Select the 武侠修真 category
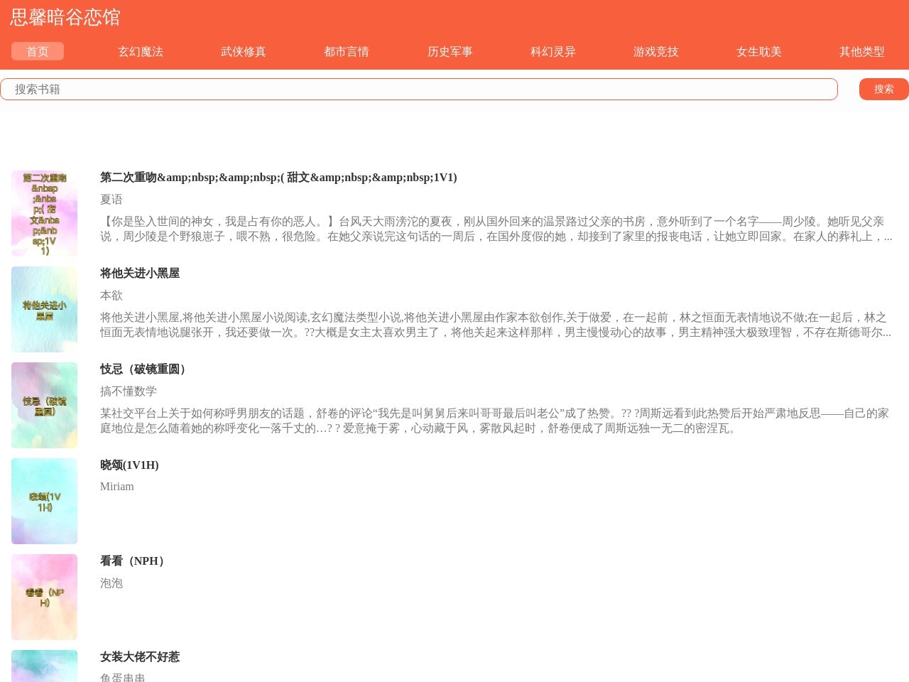The width and height of the screenshot is (909, 682). click(244, 51)
